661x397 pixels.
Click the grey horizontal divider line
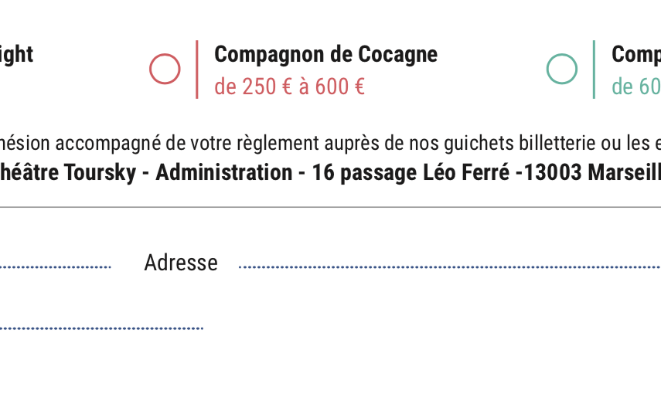coord(331,207)
